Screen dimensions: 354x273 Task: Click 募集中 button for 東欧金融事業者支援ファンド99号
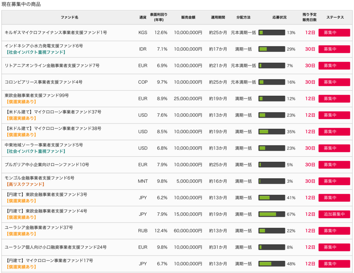(334, 99)
